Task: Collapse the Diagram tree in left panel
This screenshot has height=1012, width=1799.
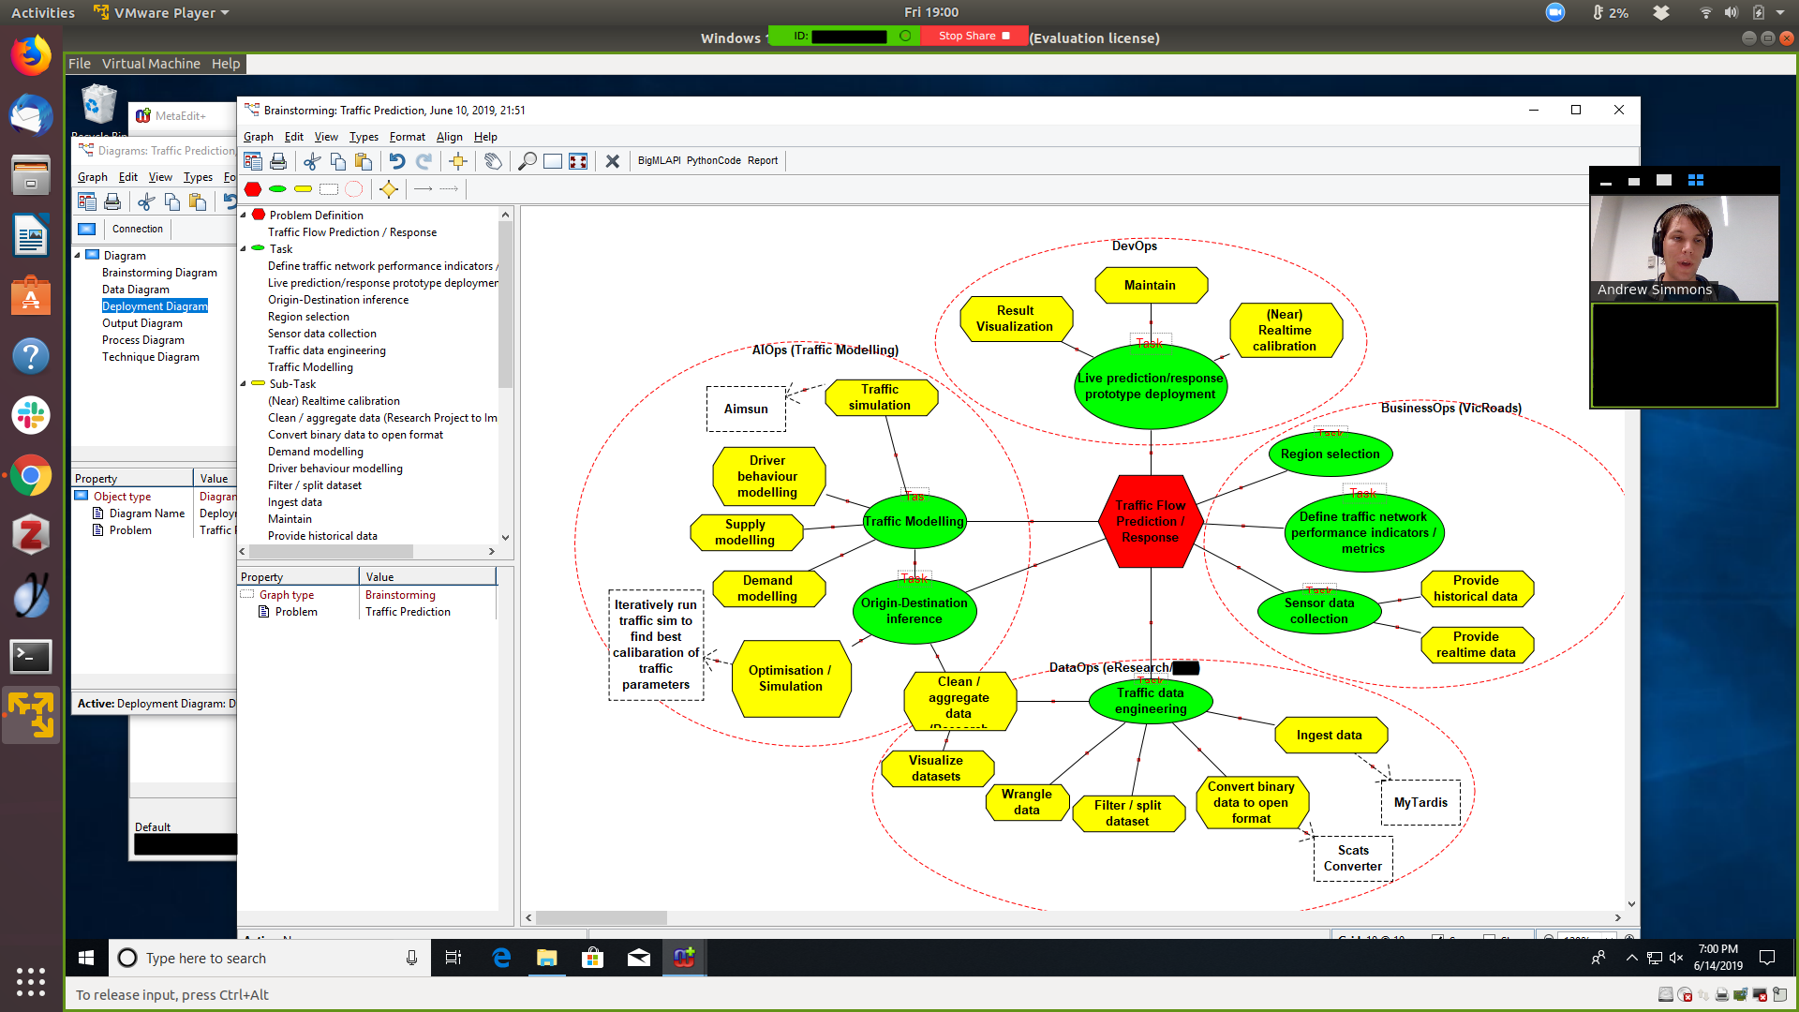Action: 78,255
